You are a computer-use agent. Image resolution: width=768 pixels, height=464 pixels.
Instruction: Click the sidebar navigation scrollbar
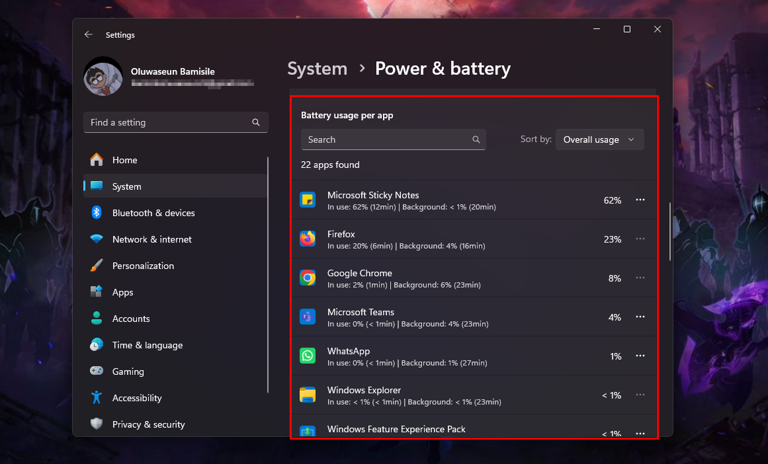click(x=268, y=274)
